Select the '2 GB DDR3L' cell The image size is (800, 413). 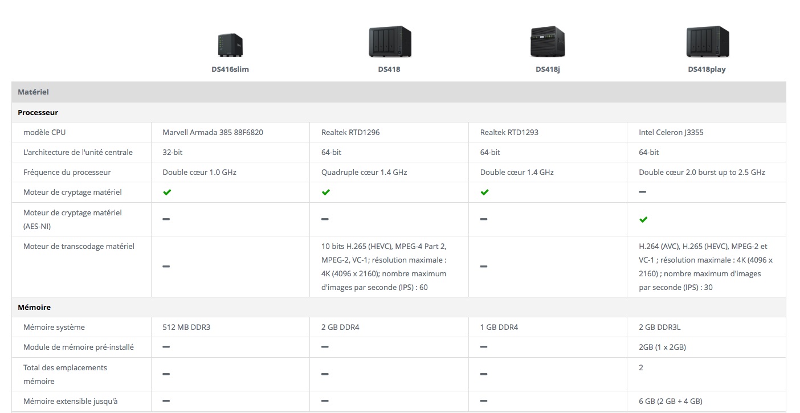(660, 327)
